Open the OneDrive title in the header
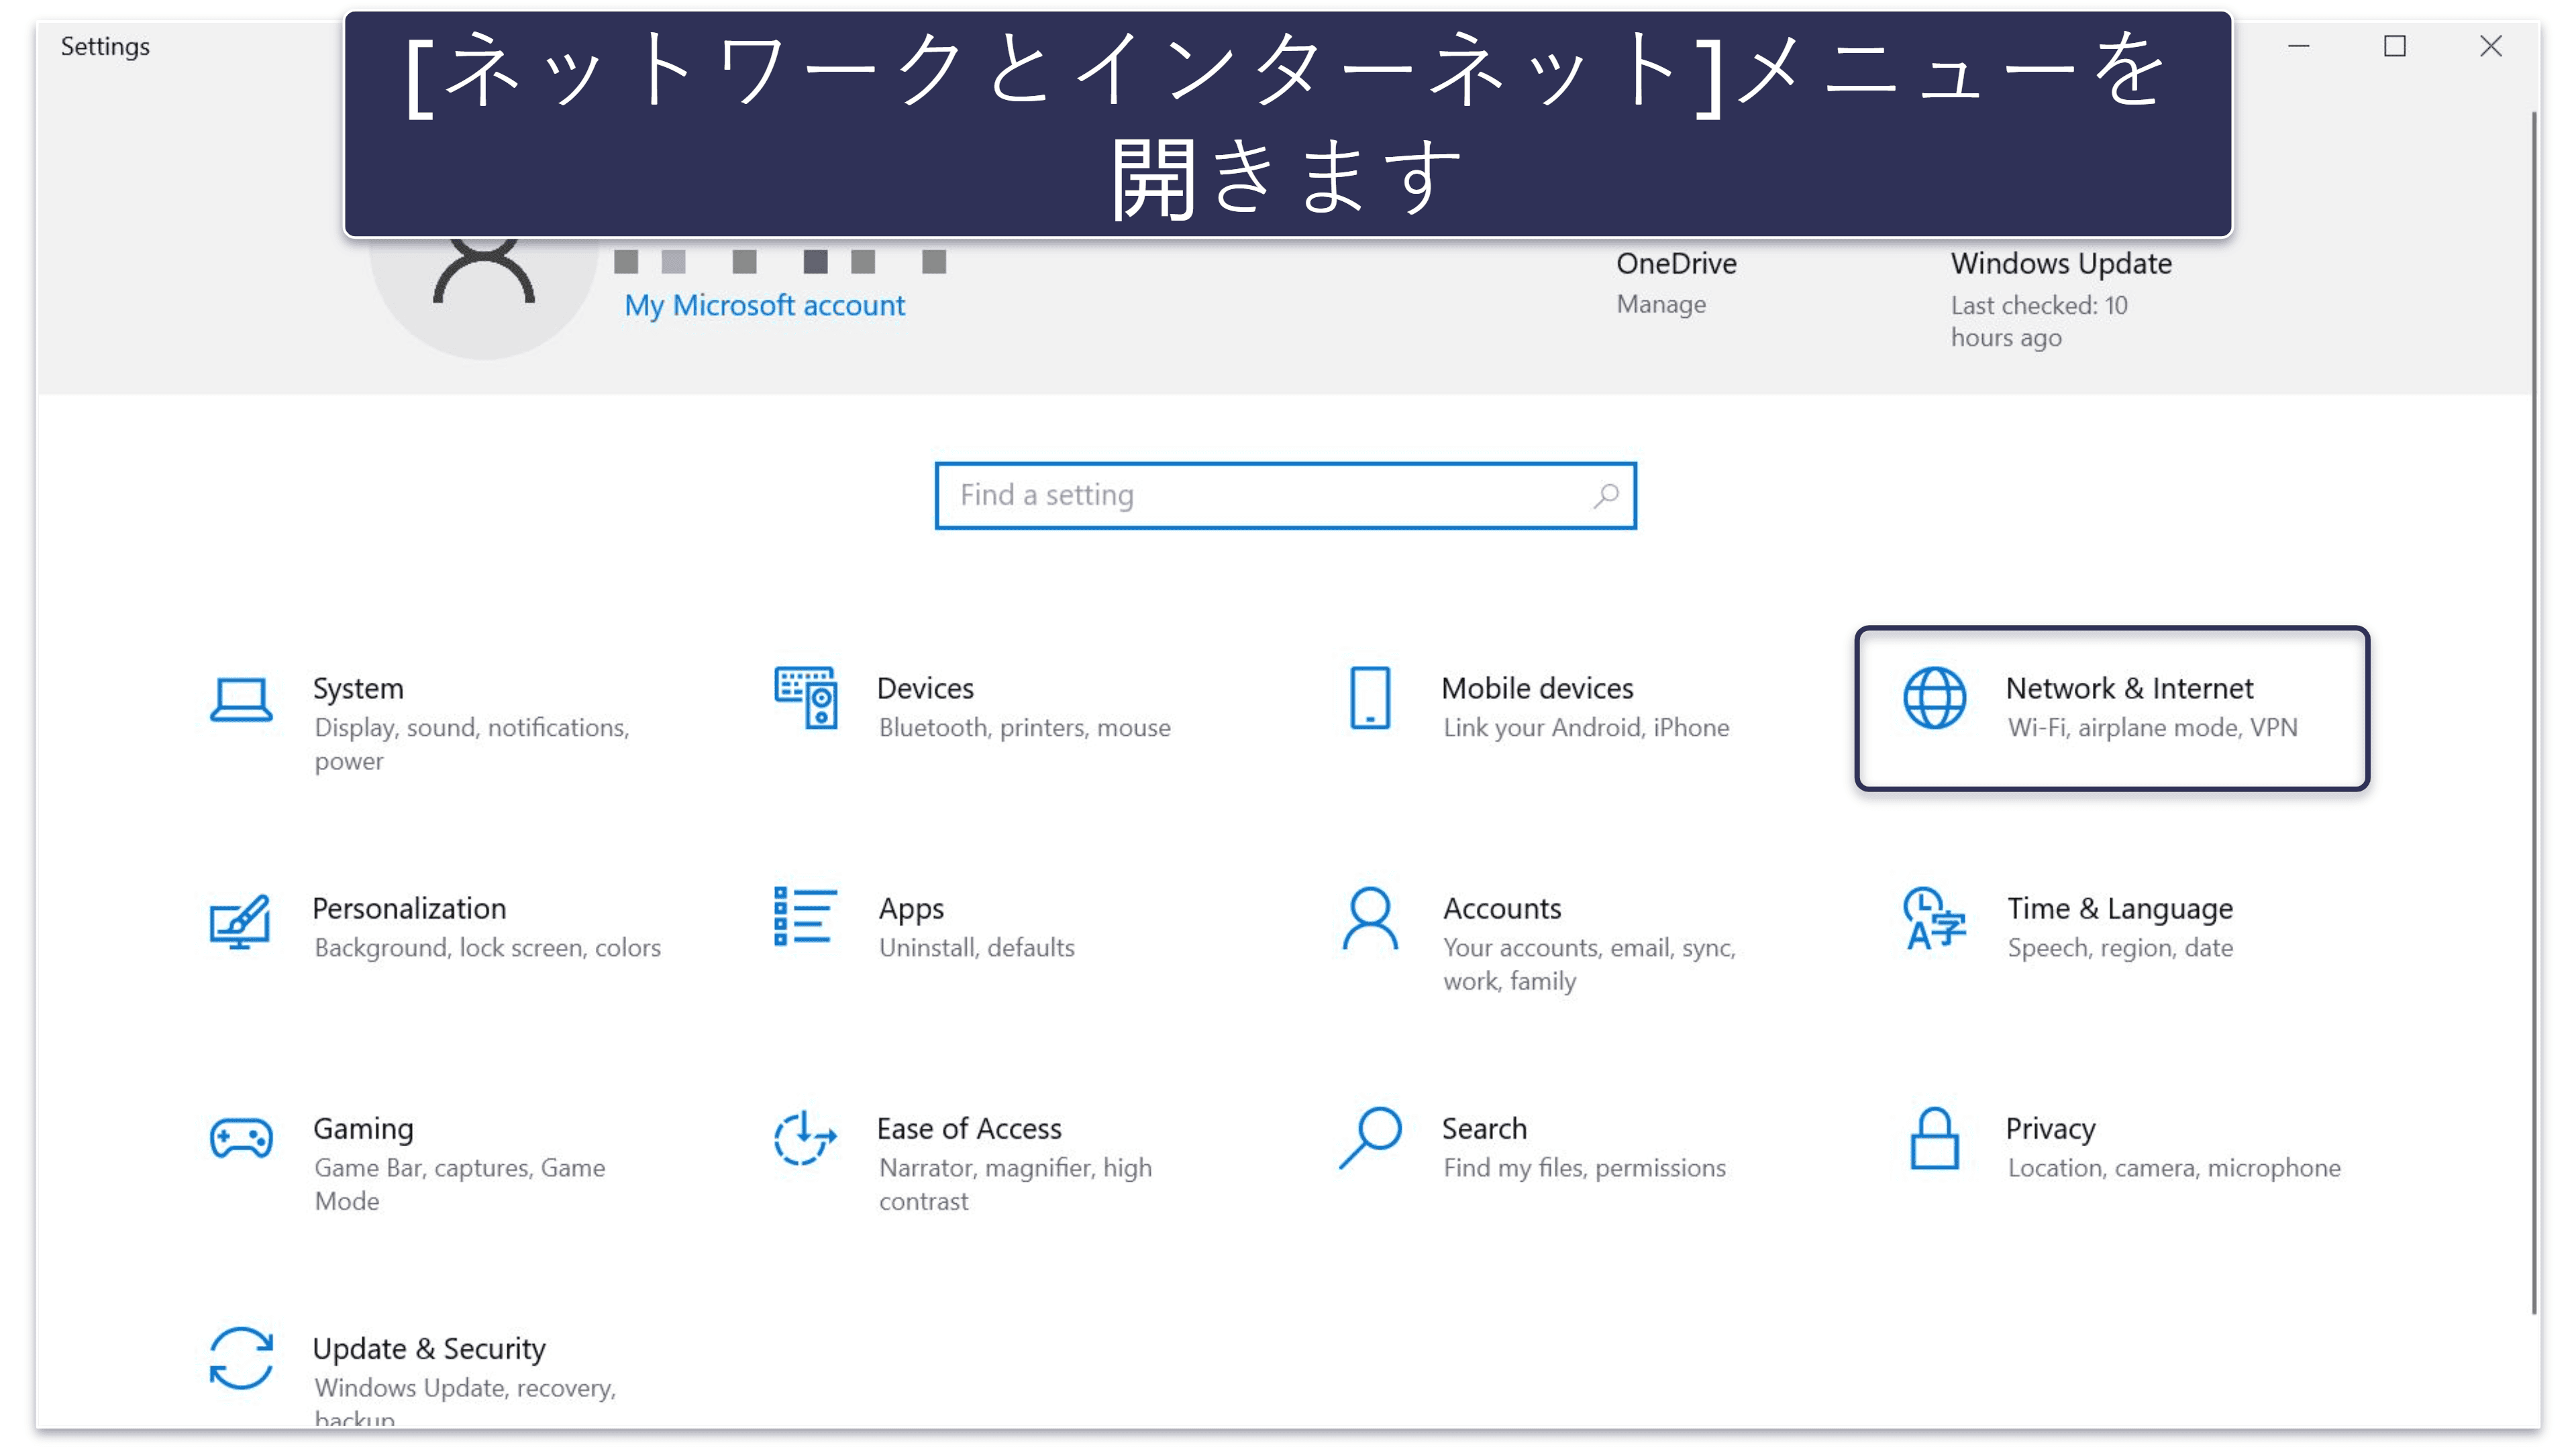2576x1448 pixels. pos(1676,263)
